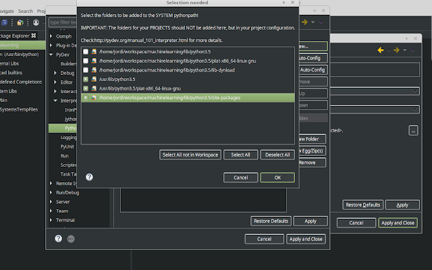Click the blue save toolbar icon

click(x=5, y=22)
